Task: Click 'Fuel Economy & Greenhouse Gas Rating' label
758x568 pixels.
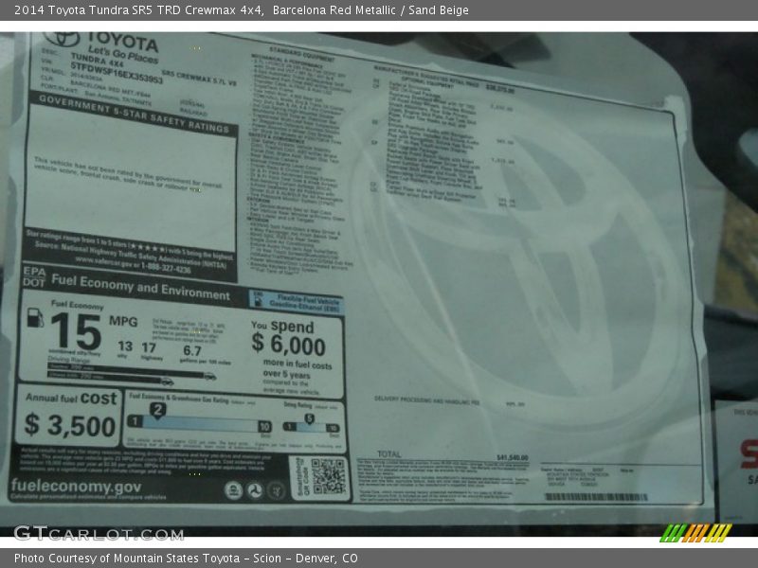Action: [x=179, y=399]
